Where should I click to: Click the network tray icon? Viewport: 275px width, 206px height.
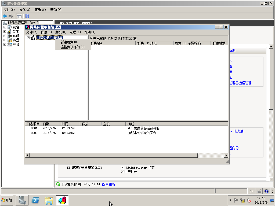tap(243, 200)
